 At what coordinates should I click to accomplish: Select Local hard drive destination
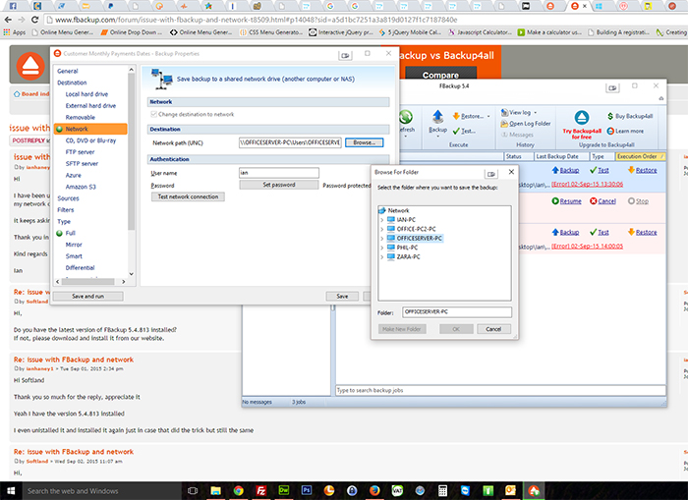86,94
